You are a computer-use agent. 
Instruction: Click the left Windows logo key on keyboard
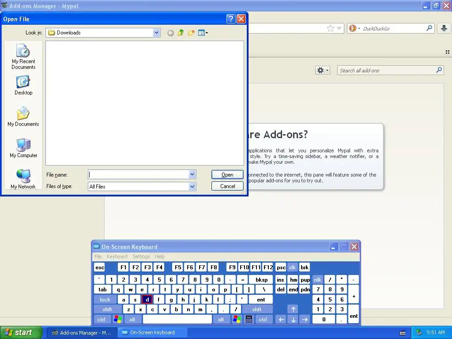117,319
